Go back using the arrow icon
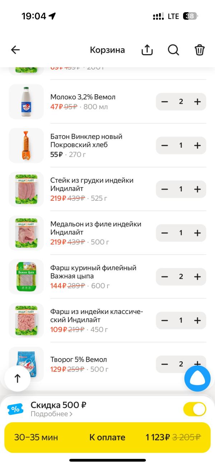Screen dimensions: 215x466 [15, 50]
